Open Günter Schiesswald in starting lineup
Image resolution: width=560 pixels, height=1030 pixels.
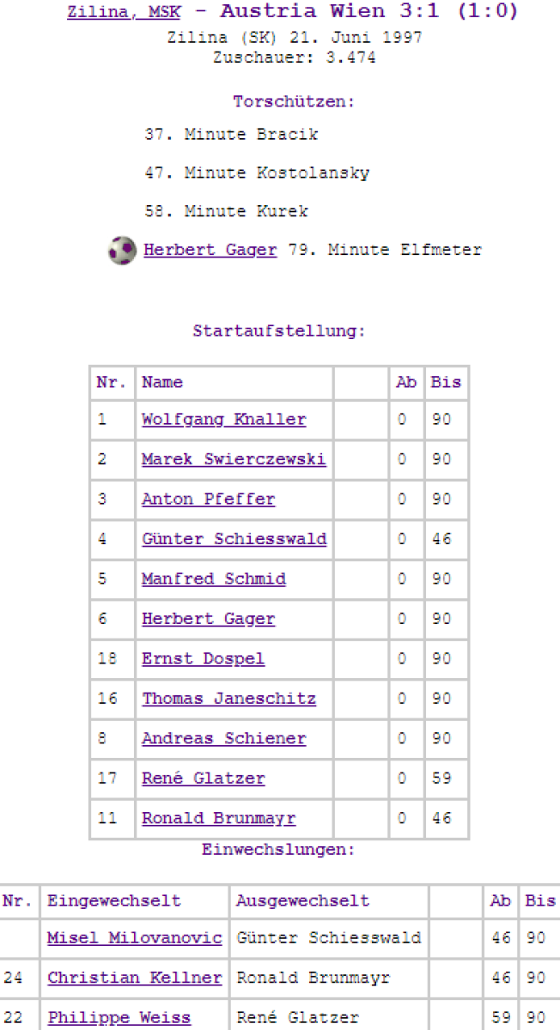tap(234, 539)
